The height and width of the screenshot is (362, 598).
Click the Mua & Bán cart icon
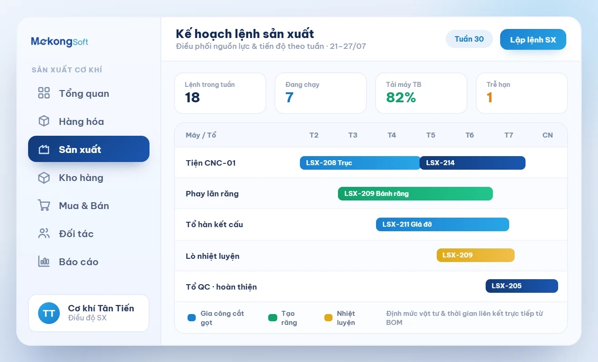[x=44, y=205]
